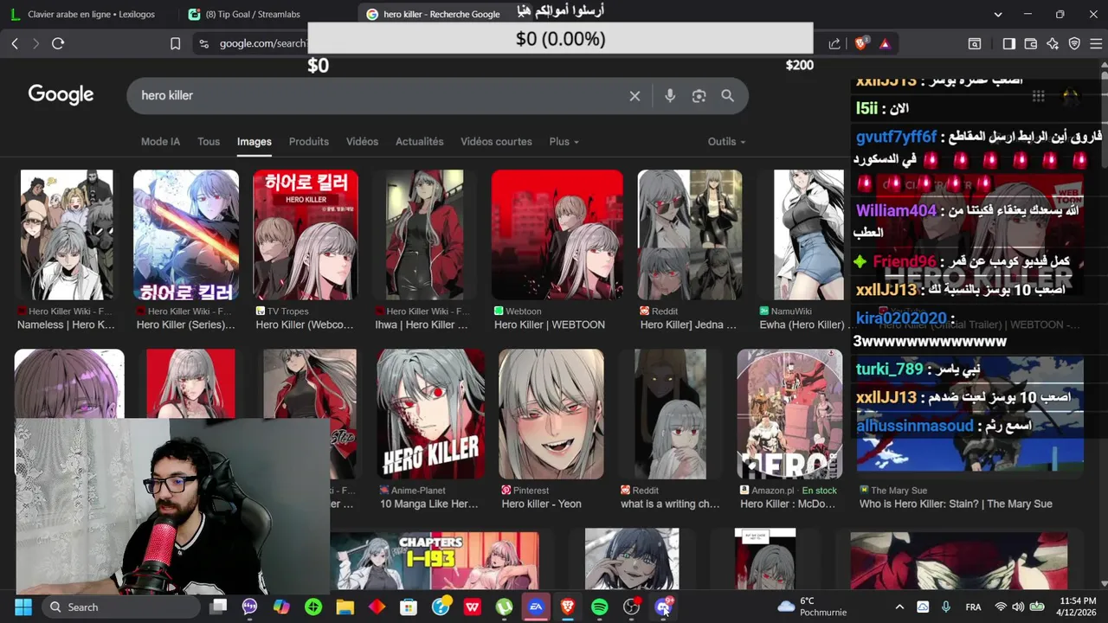Image resolution: width=1108 pixels, height=623 pixels.
Task: Open the Brave Wallet icon
Action: pos(1031,43)
